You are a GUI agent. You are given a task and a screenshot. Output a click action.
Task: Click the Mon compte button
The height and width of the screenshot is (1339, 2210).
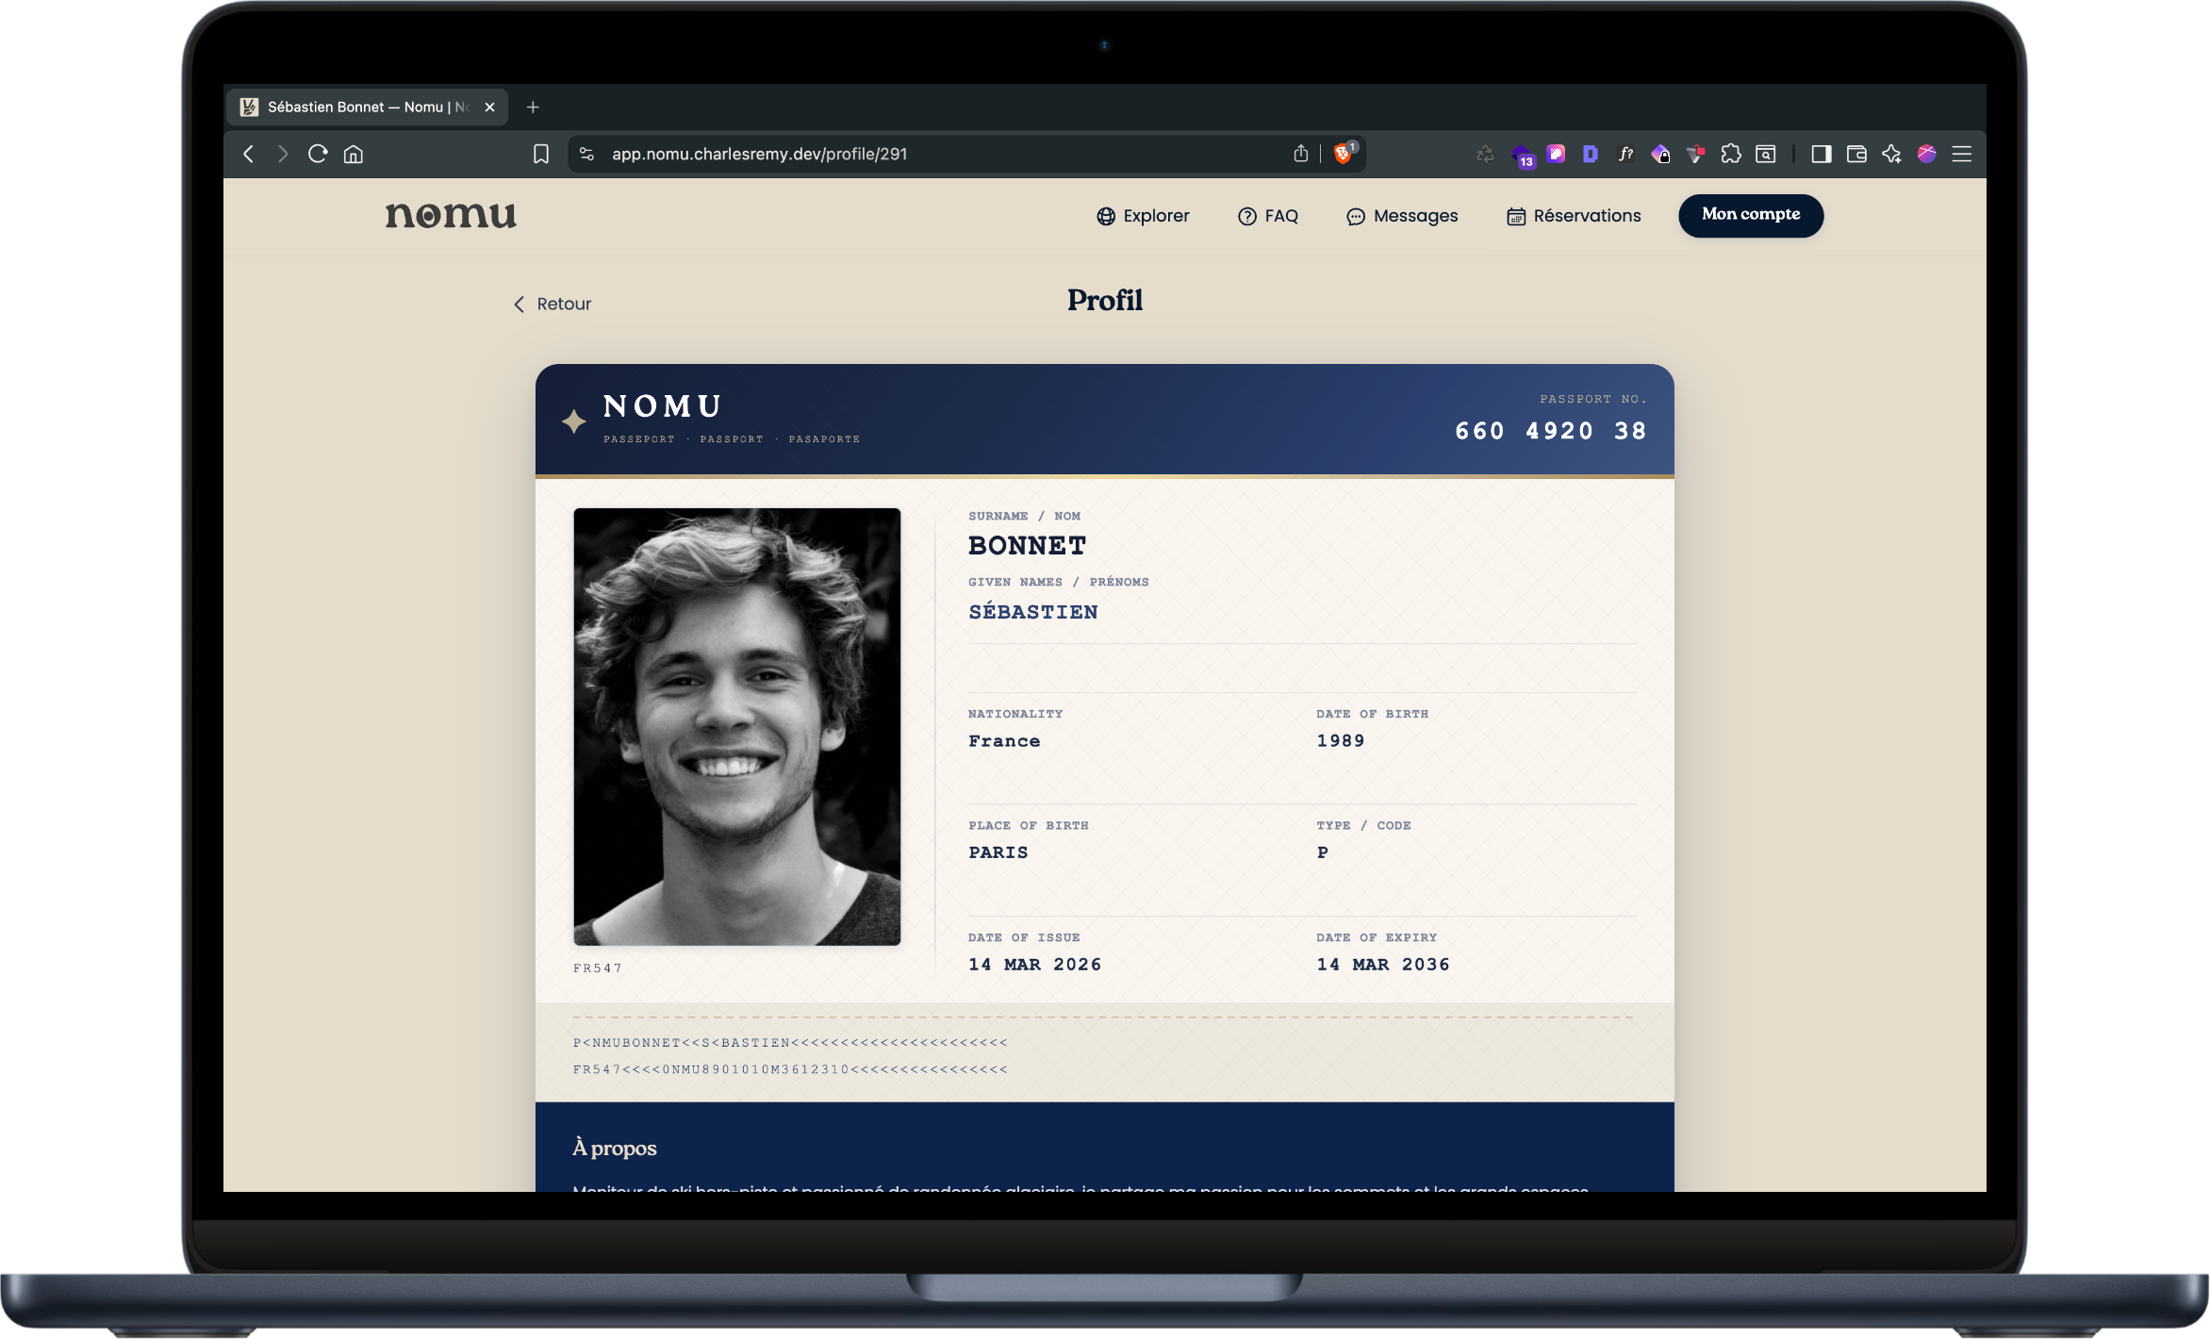(1750, 215)
